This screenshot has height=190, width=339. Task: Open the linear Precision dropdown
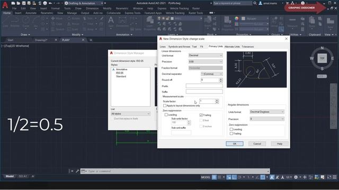click(206, 62)
